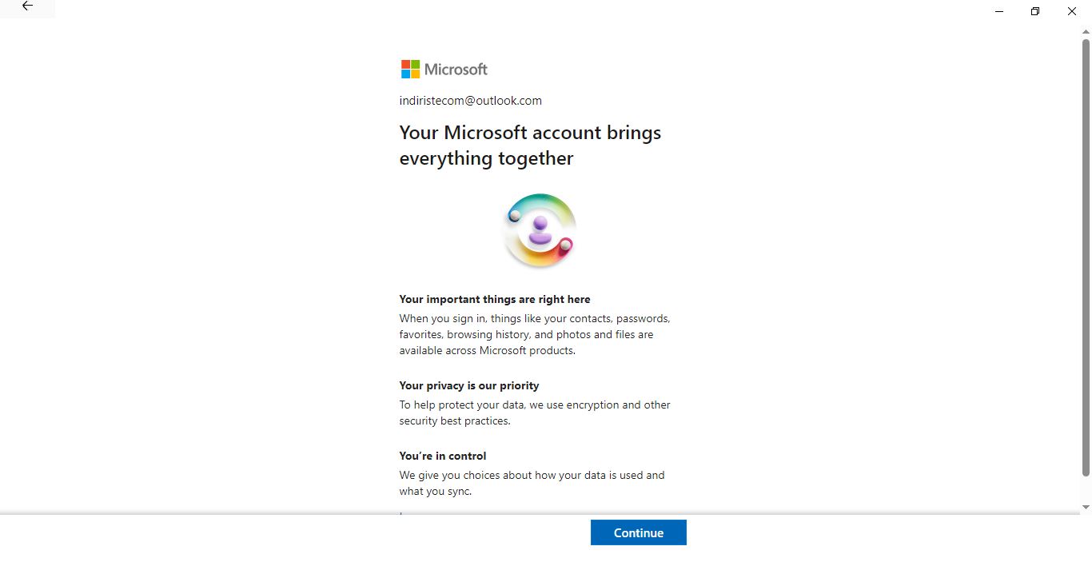Continue to the next step
This screenshot has width=1092, height=582.
tap(638, 532)
